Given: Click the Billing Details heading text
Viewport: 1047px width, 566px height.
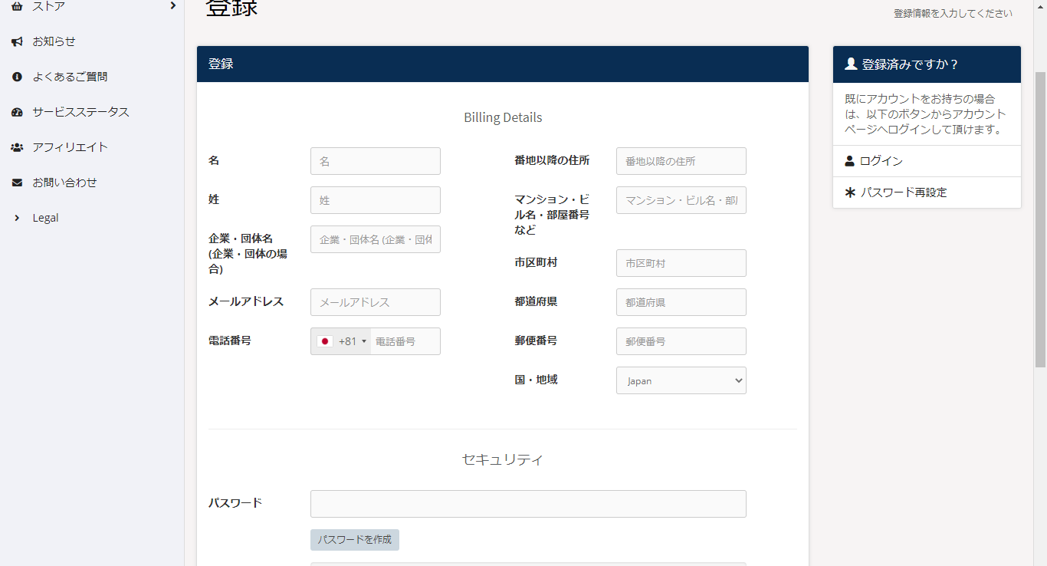Looking at the screenshot, I should point(503,117).
